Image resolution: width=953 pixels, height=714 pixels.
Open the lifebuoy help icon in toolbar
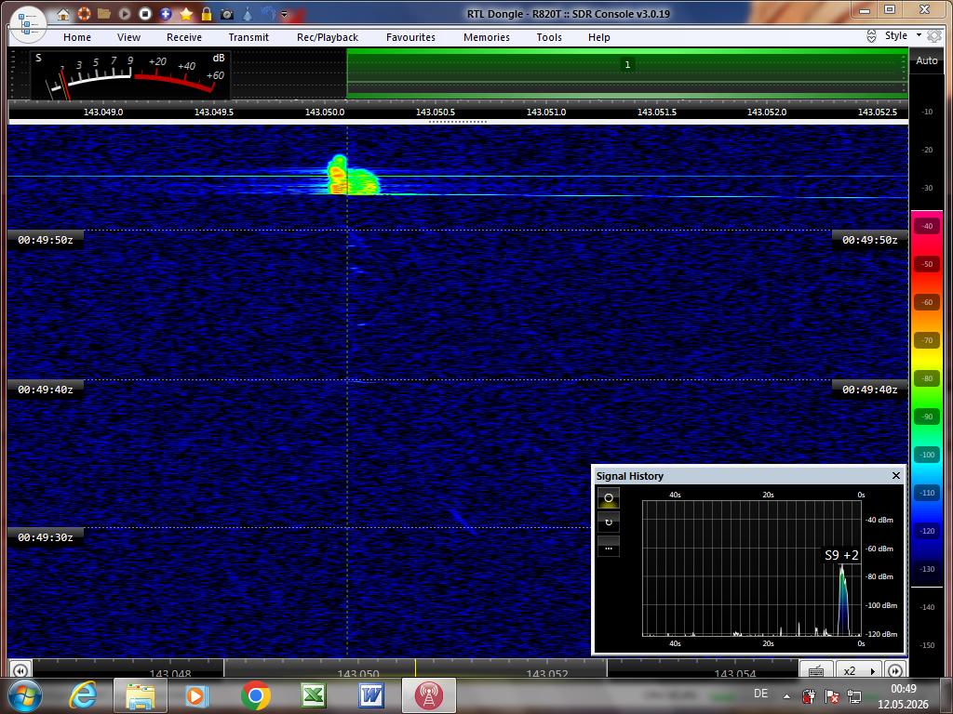[x=84, y=13]
